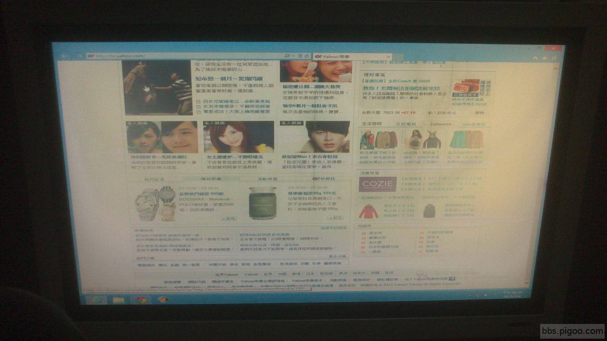Click the watches product image

tap(155, 204)
